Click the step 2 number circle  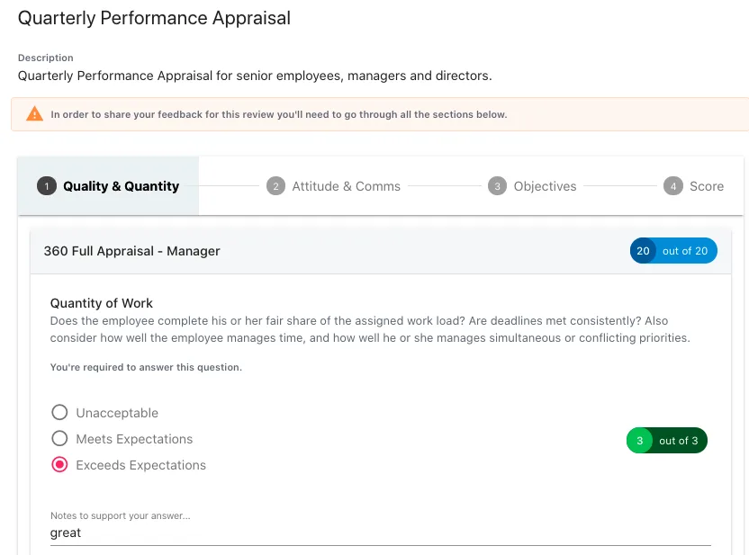tap(275, 186)
